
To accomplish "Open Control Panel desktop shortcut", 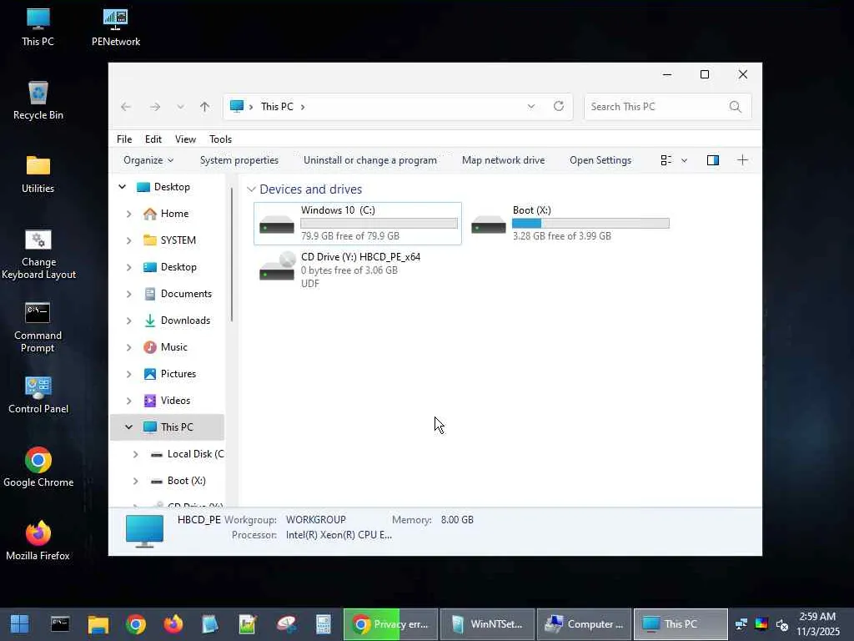I will (x=38, y=395).
